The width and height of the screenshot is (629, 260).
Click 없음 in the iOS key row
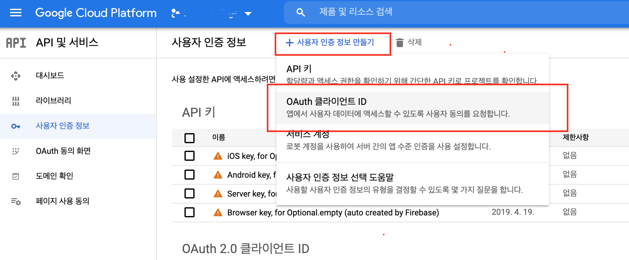pyautogui.click(x=570, y=155)
